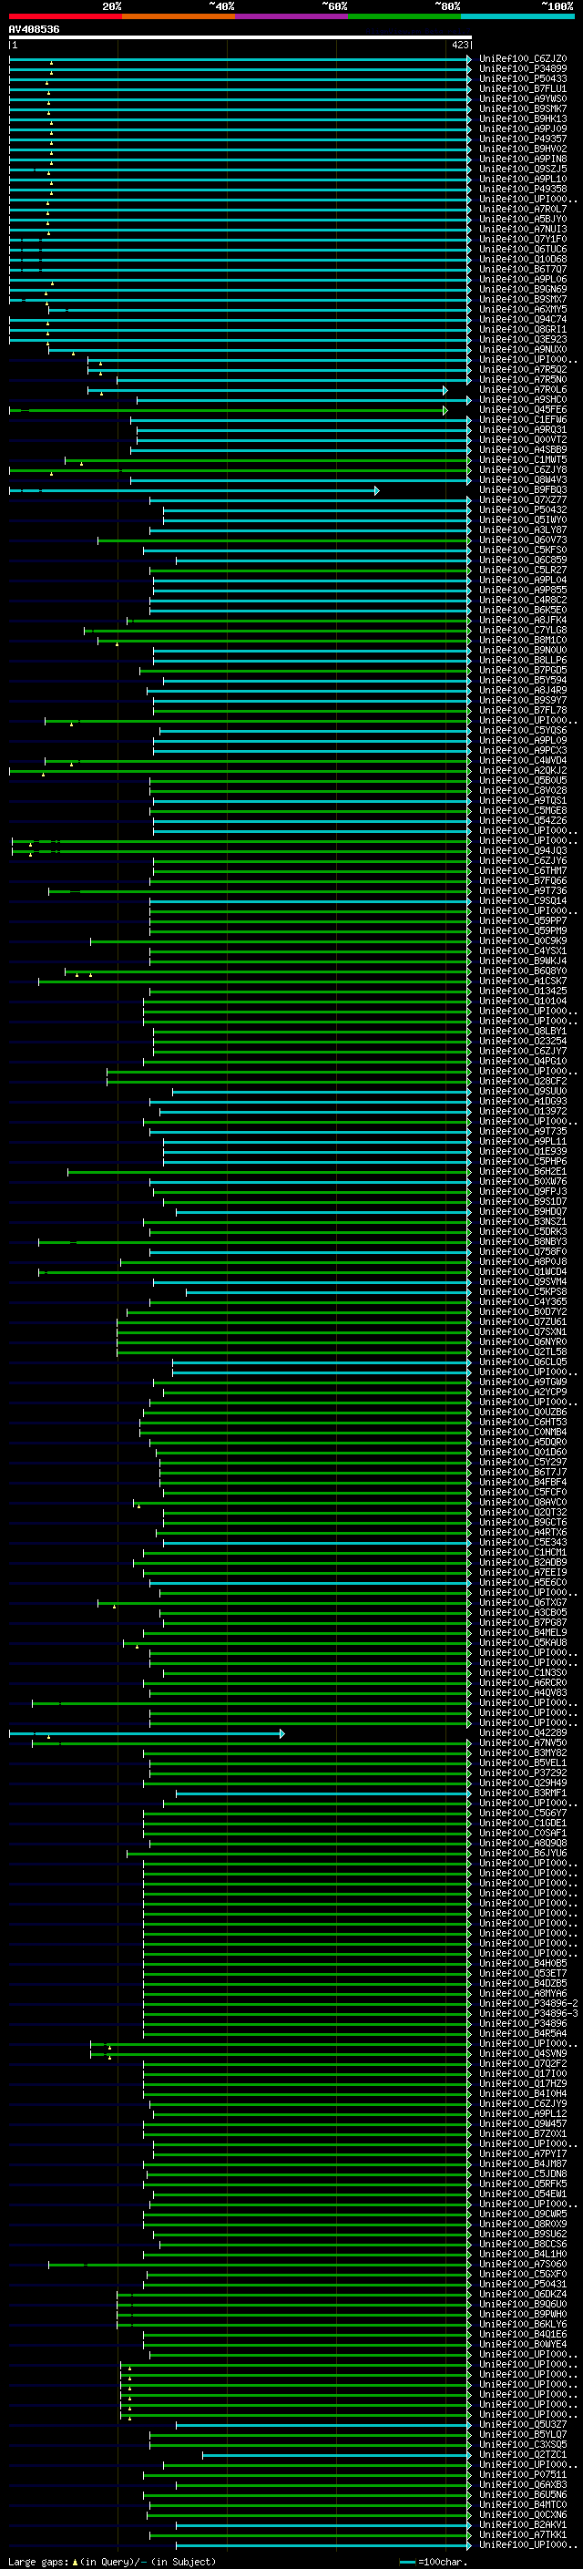This screenshot has height=2569, width=583.
Task: Click the red ~20% identity legend segment
Action: coord(65,16)
